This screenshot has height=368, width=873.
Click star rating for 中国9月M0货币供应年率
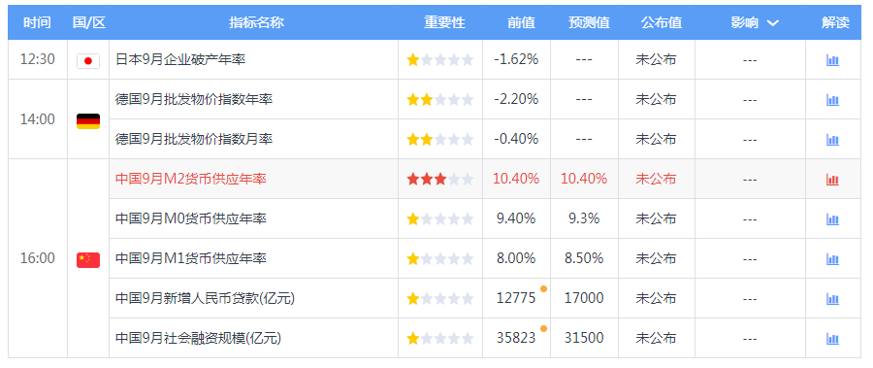pos(439,219)
